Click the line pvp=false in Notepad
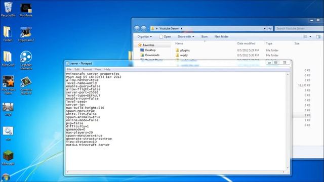 (74, 123)
